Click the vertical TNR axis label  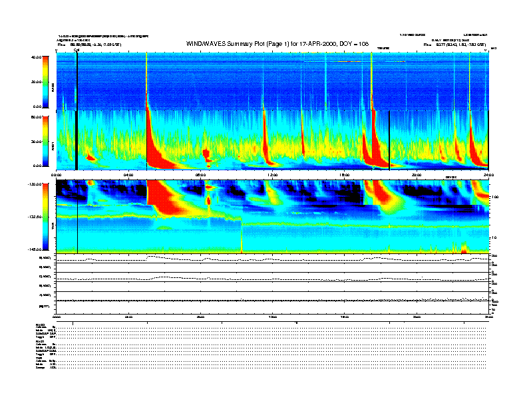point(53,227)
